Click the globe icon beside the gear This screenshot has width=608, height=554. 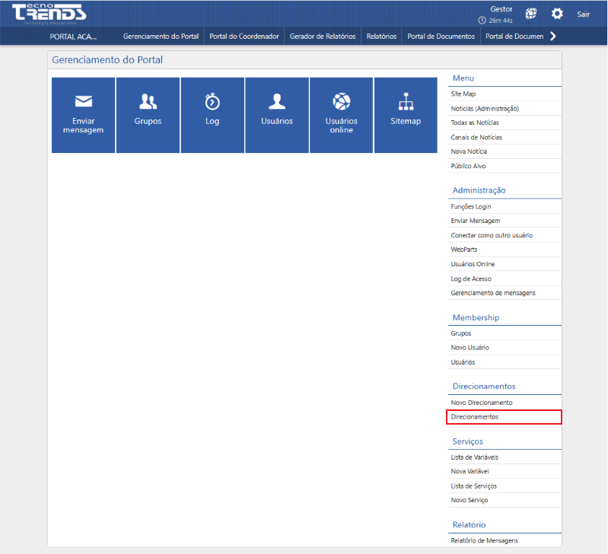pos(531,14)
